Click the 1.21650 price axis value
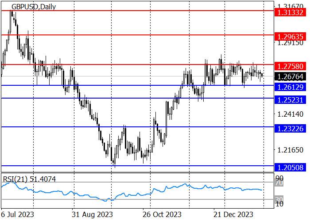 (290, 150)
